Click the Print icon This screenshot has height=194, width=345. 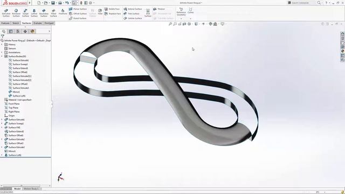tap(60, 3)
